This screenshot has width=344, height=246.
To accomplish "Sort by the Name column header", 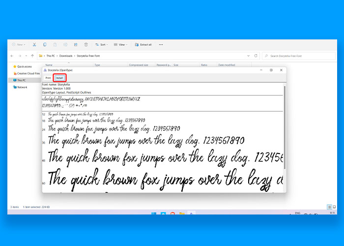I will tap(49, 65).
